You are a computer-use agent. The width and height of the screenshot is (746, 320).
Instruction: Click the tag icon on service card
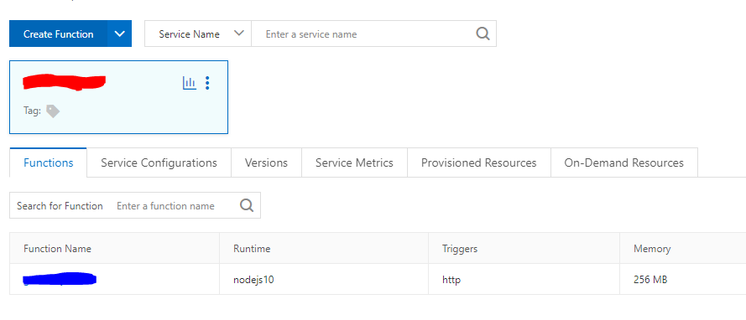pyautogui.click(x=53, y=111)
